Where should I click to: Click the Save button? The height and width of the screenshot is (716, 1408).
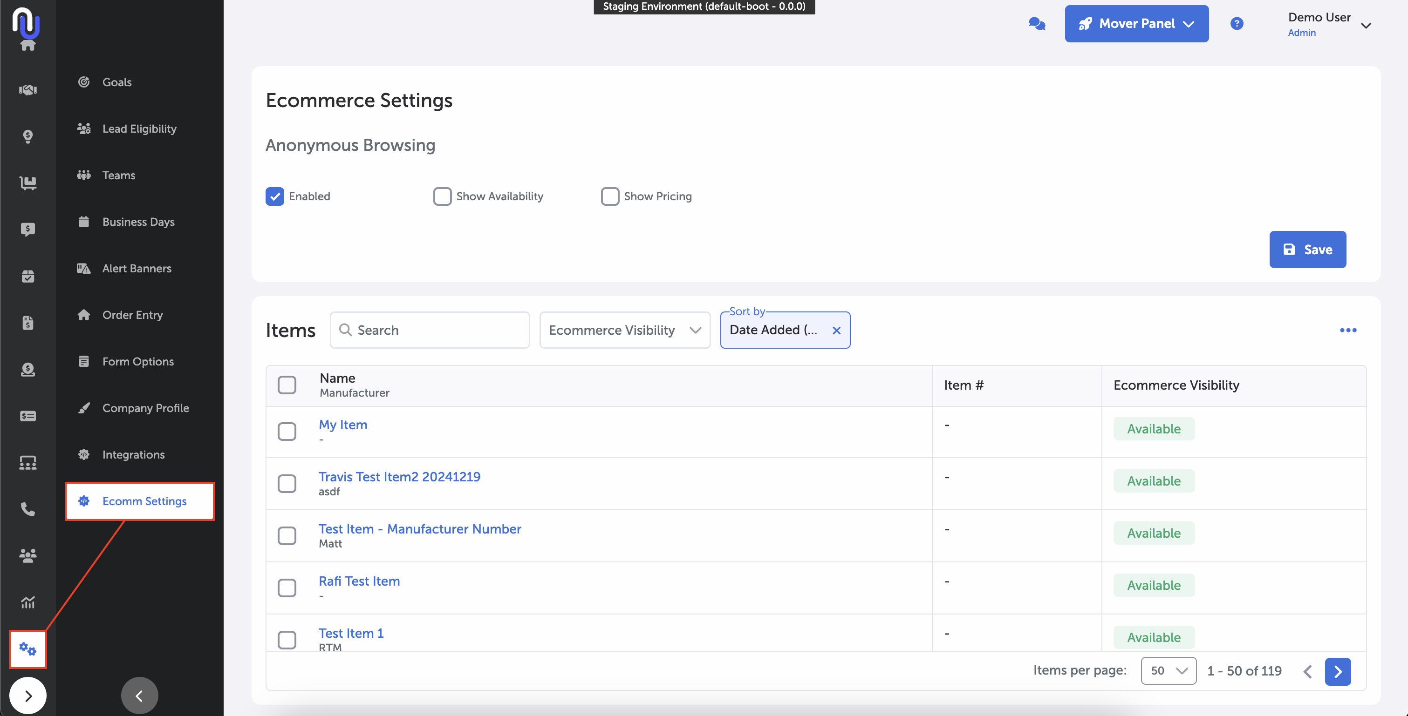(x=1307, y=250)
